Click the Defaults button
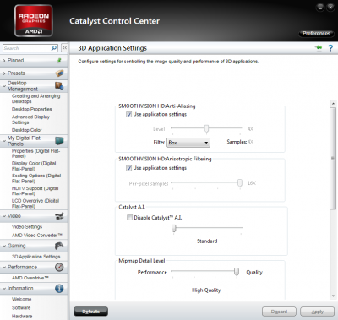 pos(90,312)
